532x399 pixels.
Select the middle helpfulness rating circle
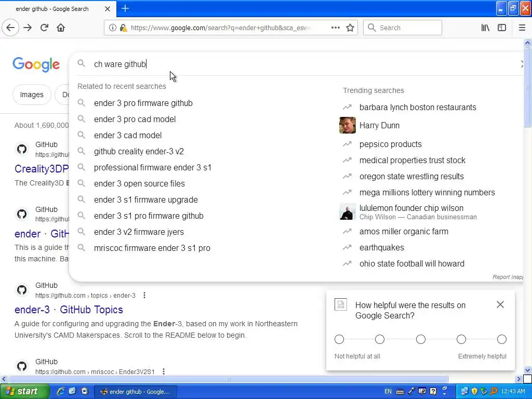point(421,339)
